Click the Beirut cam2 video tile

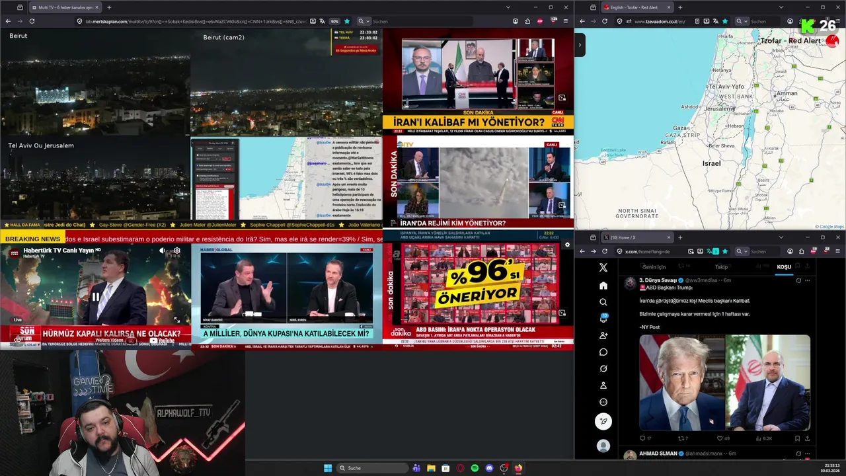click(286, 82)
